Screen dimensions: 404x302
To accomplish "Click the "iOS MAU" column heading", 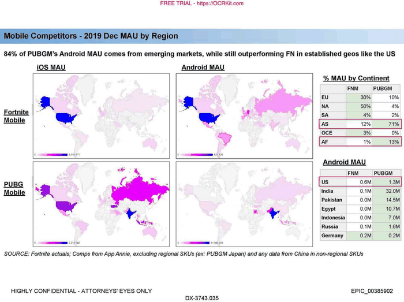I will coord(51,68).
